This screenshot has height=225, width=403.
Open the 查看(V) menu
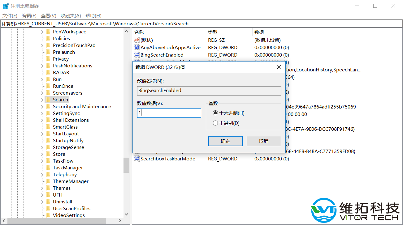pos(48,16)
